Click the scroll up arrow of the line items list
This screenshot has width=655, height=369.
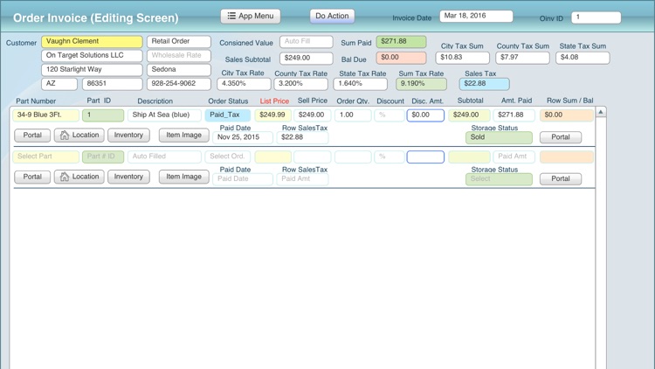pyautogui.click(x=601, y=112)
